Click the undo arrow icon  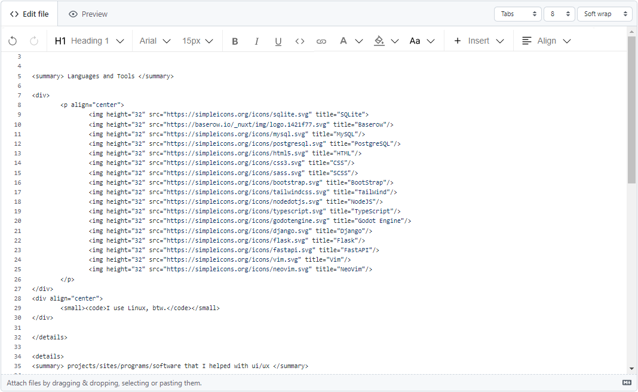coord(13,41)
